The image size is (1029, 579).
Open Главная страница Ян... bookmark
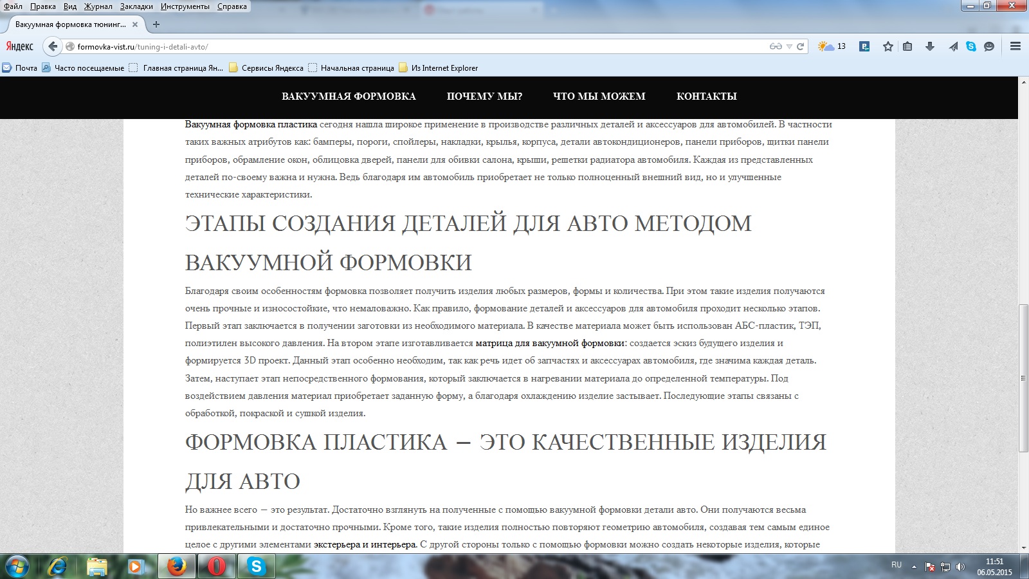point(176,68)
